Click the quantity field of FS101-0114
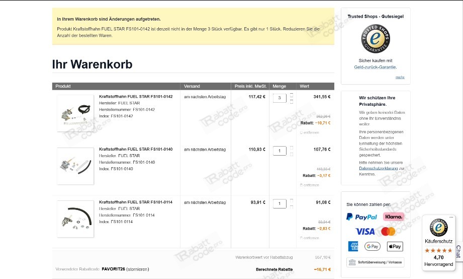Viewport: 463px width, 279px height. pos(280,203)
